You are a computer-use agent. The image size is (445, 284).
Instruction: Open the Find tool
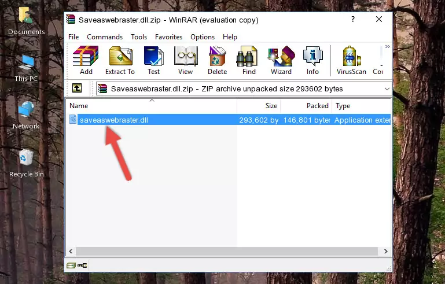point(249,60)
